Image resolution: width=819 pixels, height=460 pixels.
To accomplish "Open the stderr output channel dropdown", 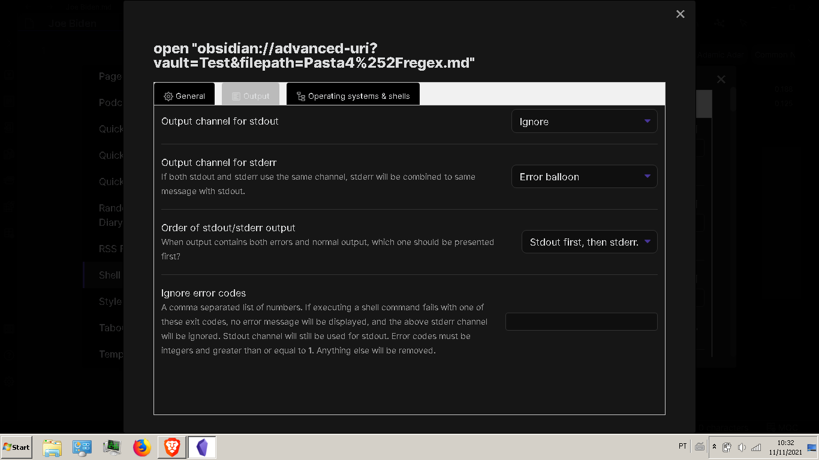I will pos(585,177).
